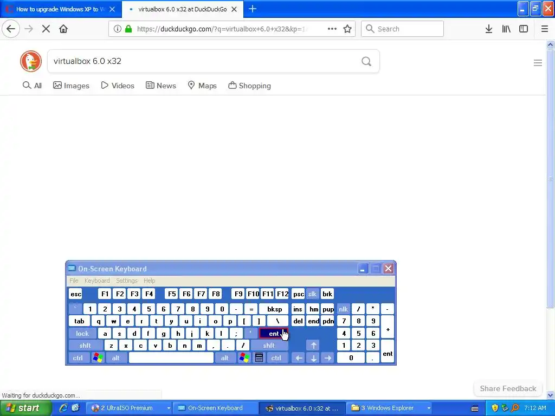Image resolution: width=555 pixels, height=416 pixels.
Task: Click the spacebar key
Action: click(x=171, y=357)
